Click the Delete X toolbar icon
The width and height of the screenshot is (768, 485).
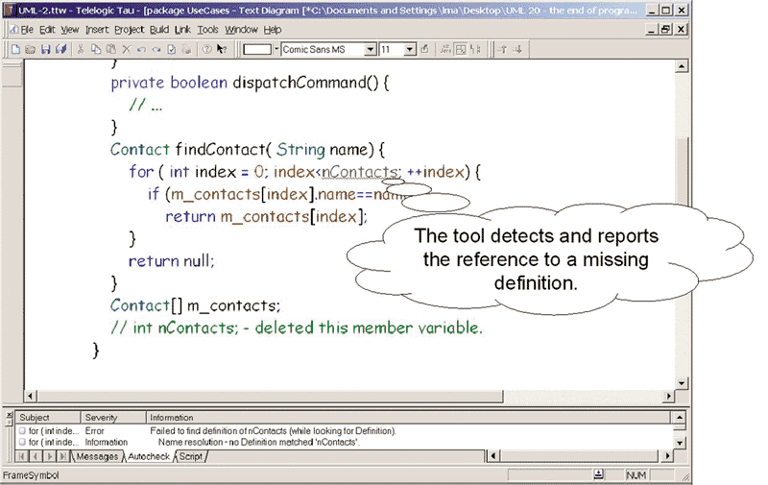point(127,49)
